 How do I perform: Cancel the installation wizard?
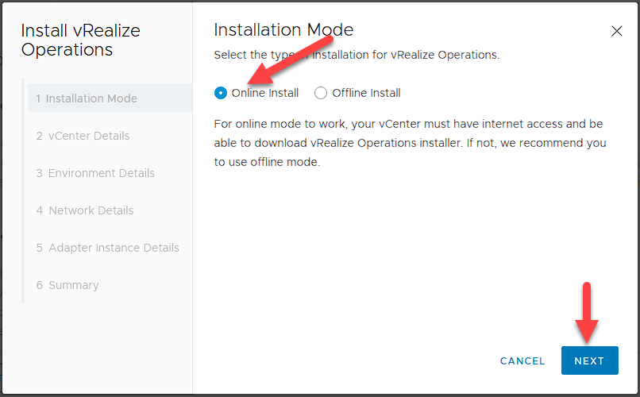(522, 361)
